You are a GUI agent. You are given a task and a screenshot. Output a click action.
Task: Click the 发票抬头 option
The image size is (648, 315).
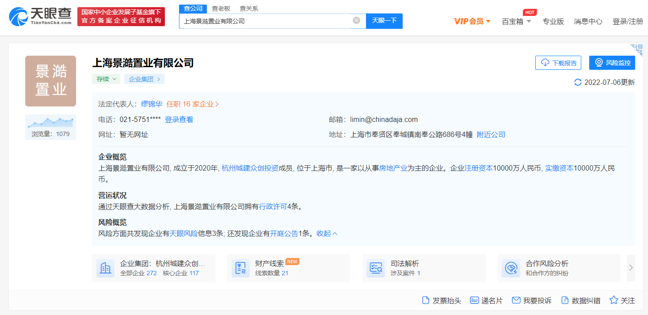pos(442,300)
